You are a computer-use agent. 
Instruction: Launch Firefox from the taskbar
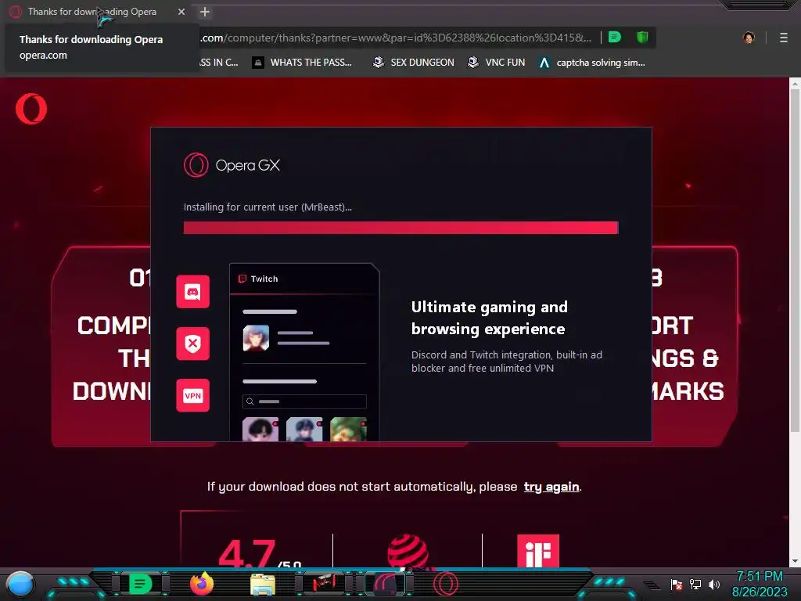coord(202,584)
